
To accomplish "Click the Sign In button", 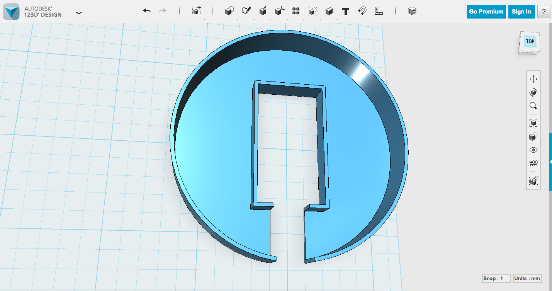I will (521, 12).
